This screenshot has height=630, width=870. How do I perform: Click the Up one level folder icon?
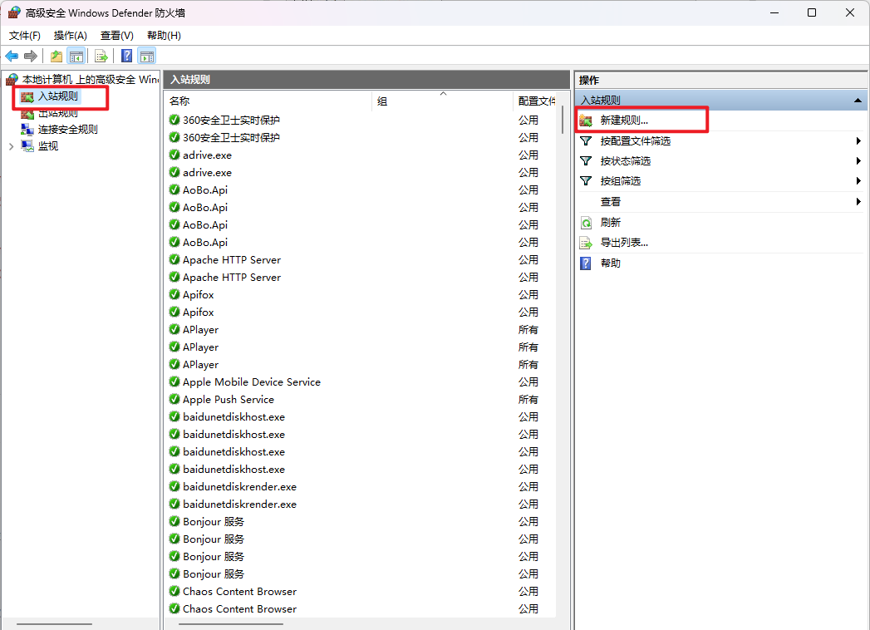(57, 56)
